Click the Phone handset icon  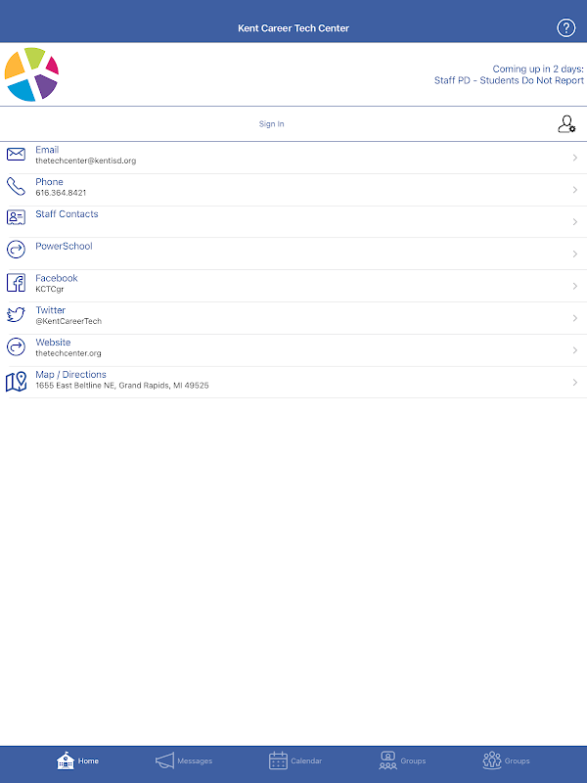pyautogui.click(x=16, y=186)
